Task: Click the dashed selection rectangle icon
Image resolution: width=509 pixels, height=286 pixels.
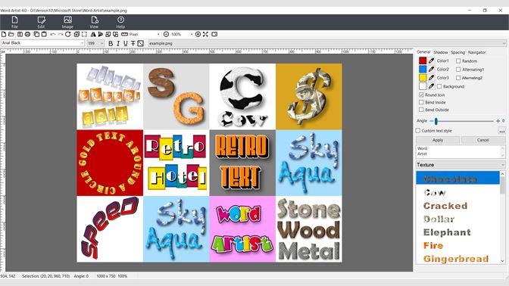Action: click(x=84, y=34)
